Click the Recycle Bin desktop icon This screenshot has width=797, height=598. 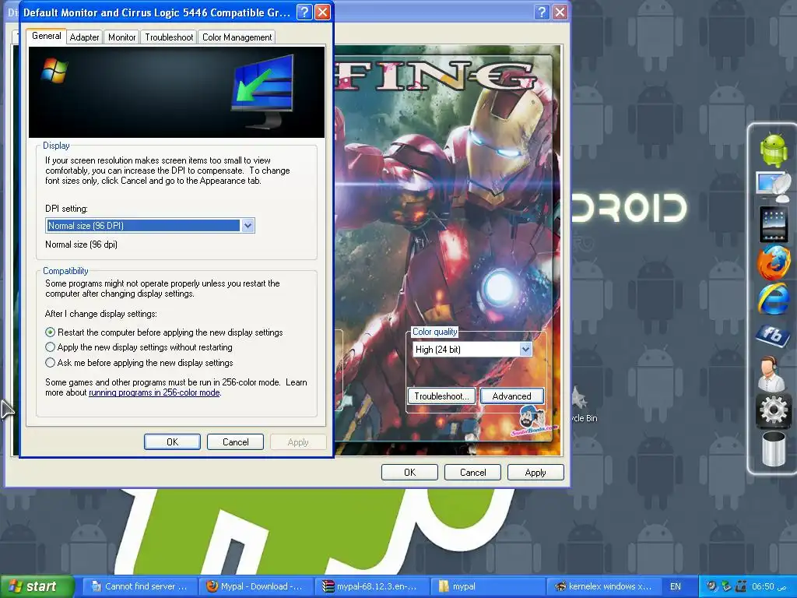click(x=582, y=404)
